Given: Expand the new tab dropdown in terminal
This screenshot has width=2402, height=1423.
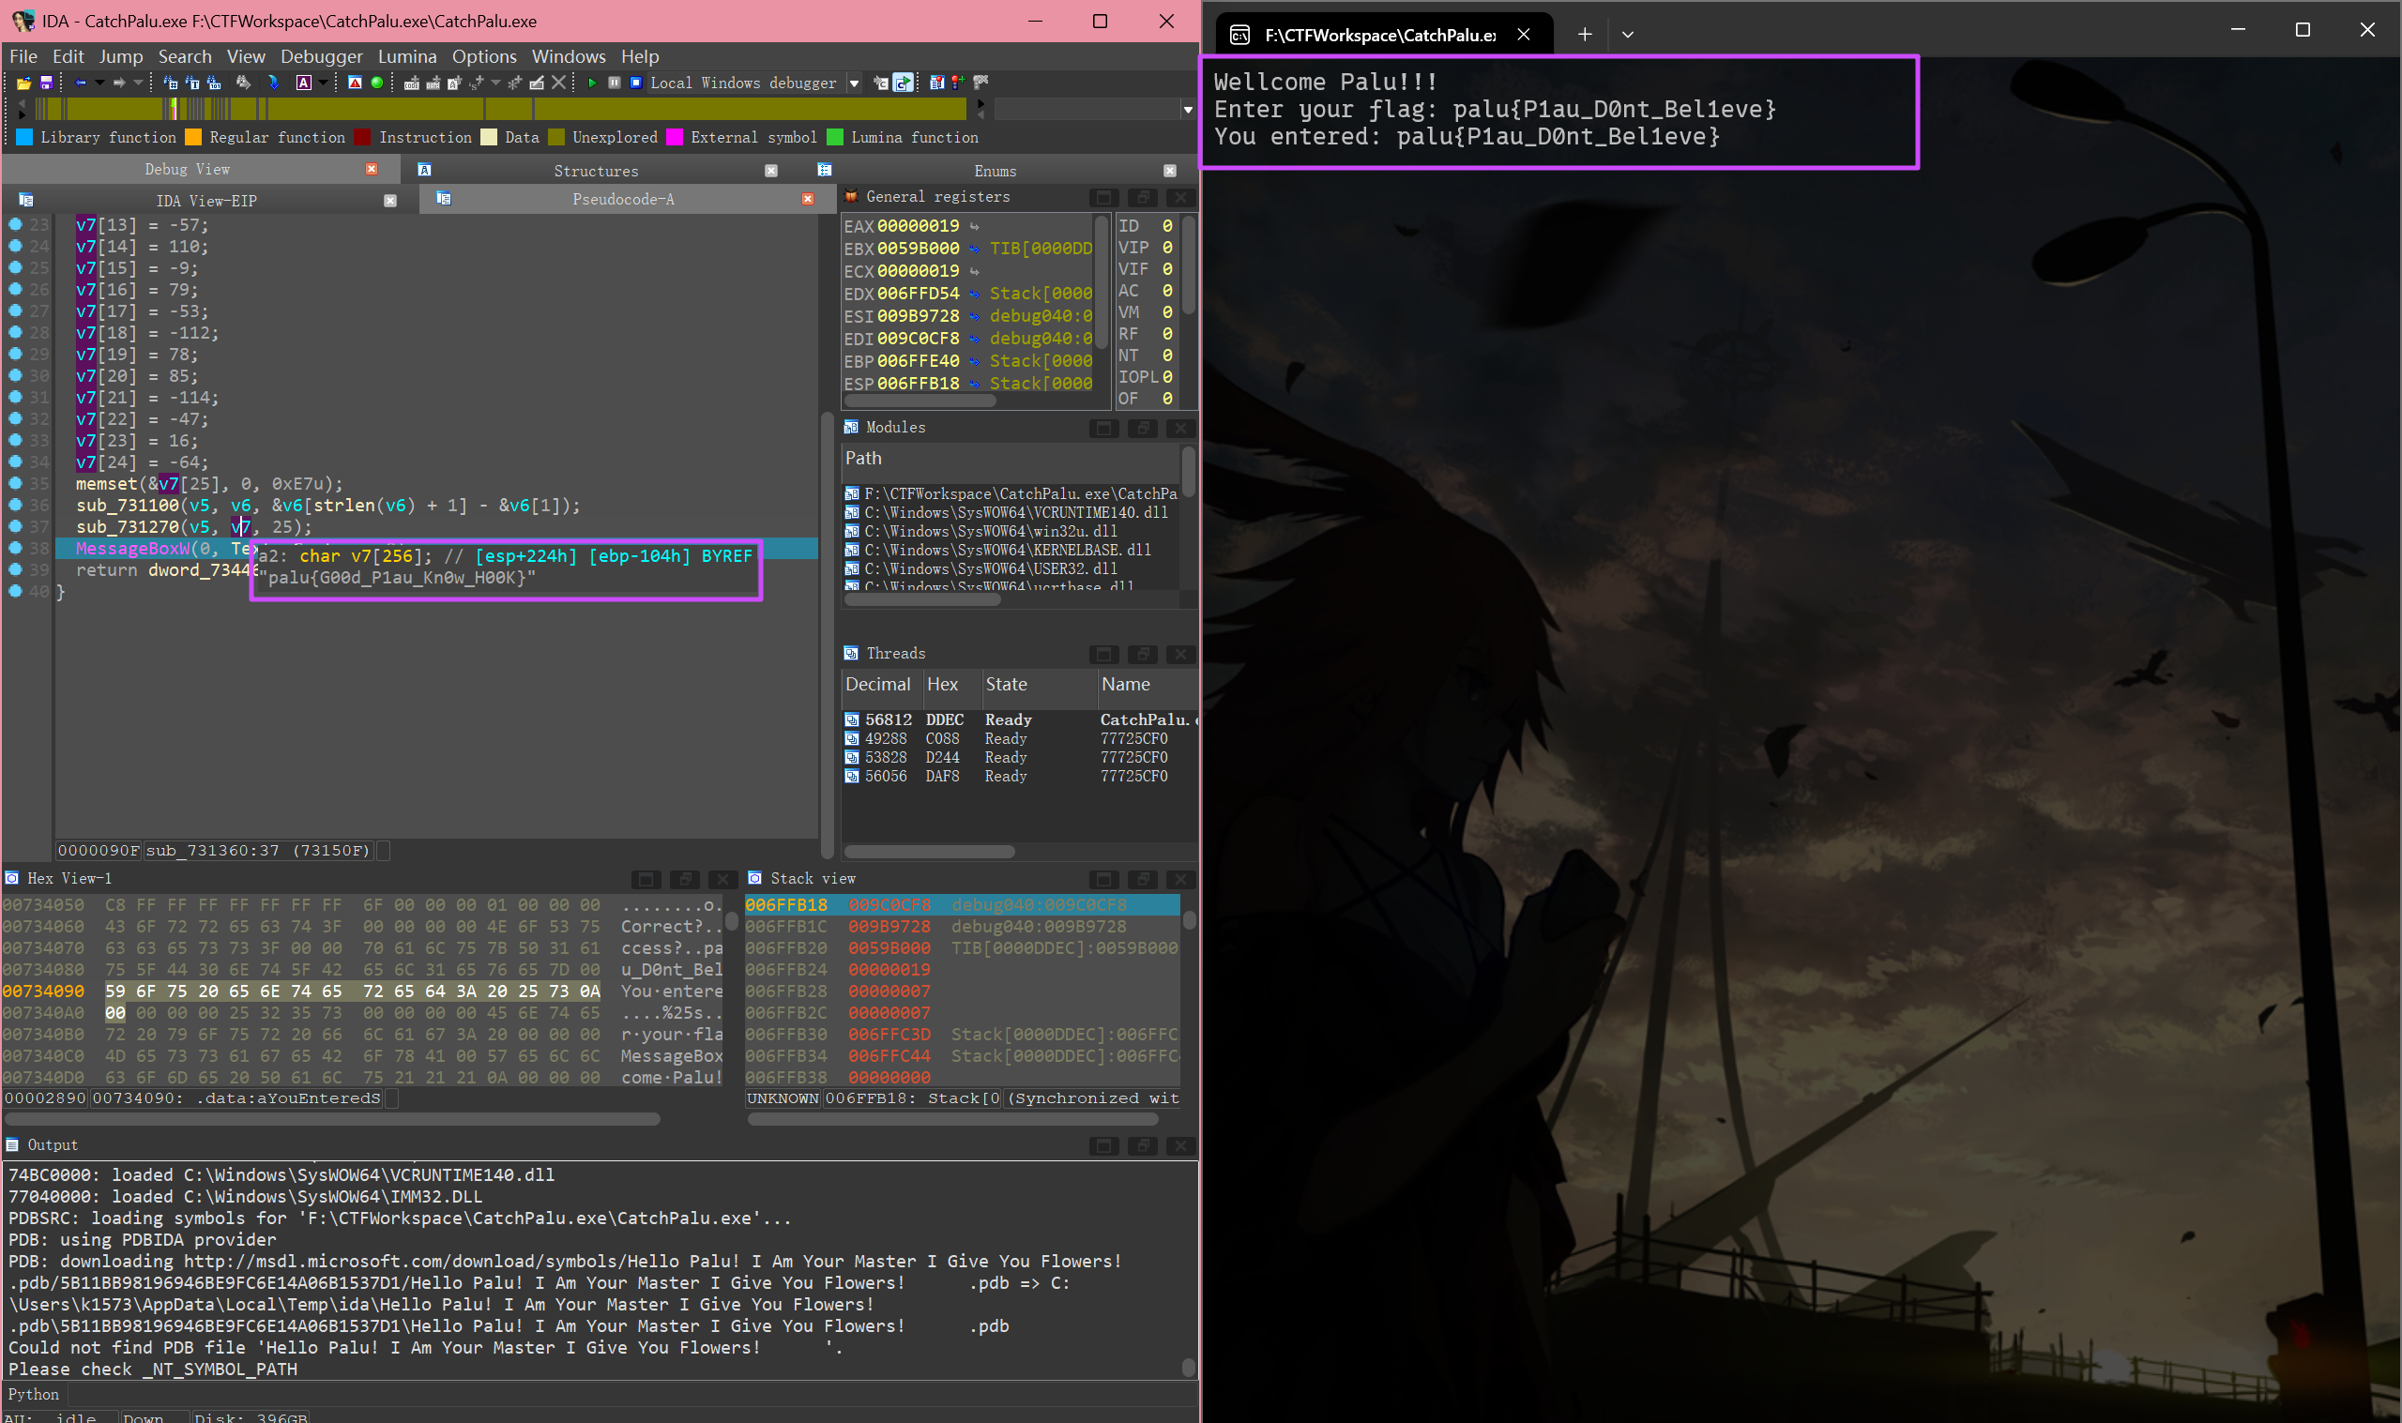Looking at the screenshot, I should click(x=1627, y=35).
